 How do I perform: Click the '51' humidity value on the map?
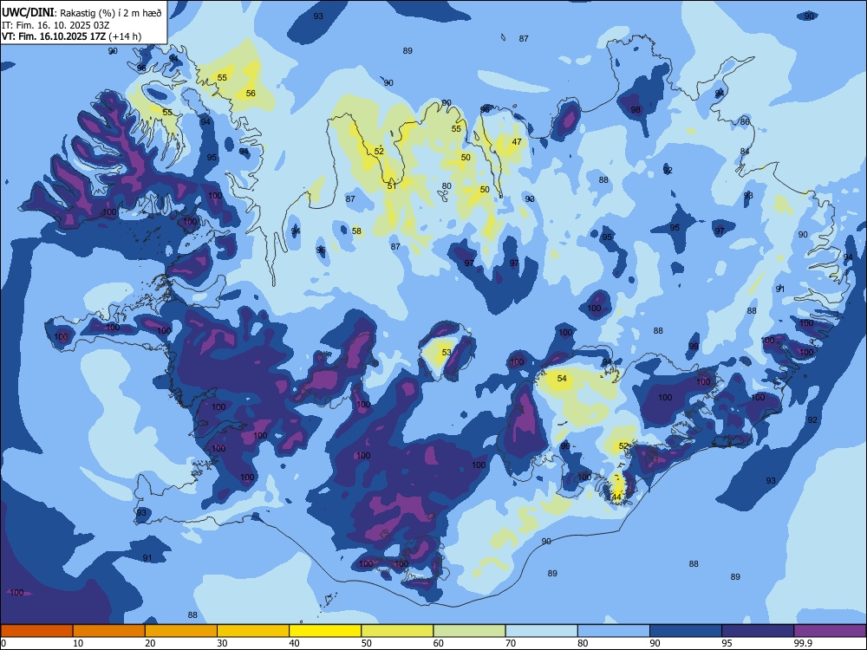(x=392, y=186)
